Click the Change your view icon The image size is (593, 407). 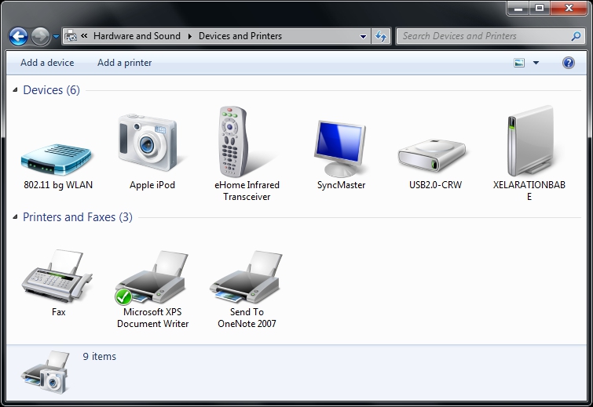[519, 63]
